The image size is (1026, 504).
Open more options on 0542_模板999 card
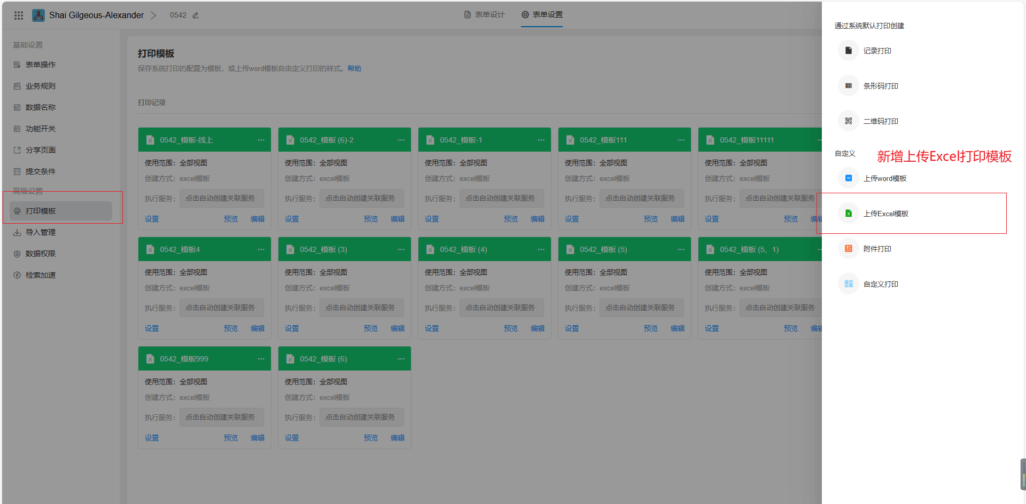tap(261, 359)
